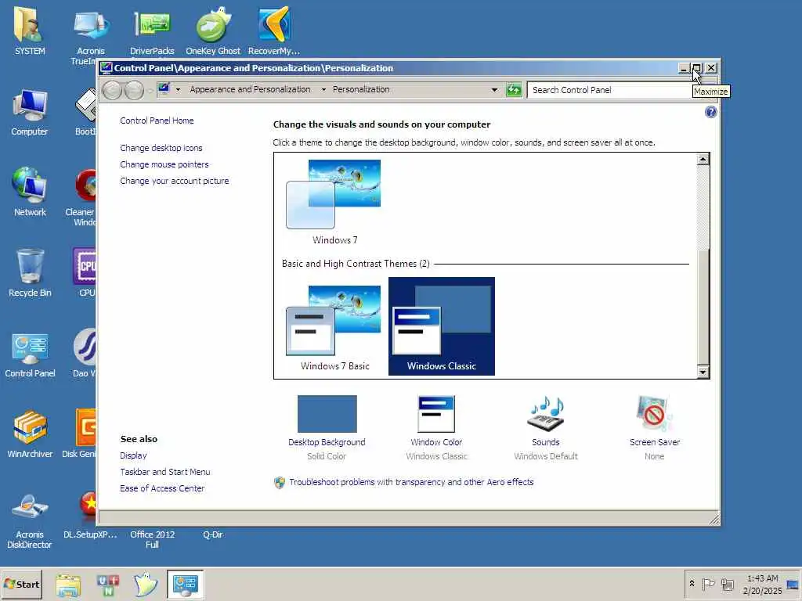This screenshot has height=601, width=802.
Task: Open Ease of Access Center link
Action: tap(162, 488)
